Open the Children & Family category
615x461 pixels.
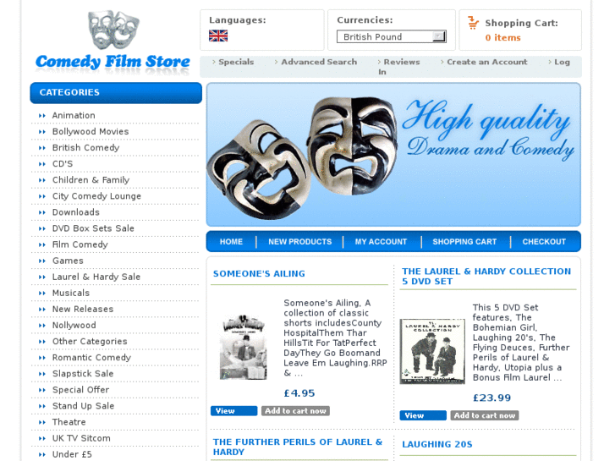[91, 179]
